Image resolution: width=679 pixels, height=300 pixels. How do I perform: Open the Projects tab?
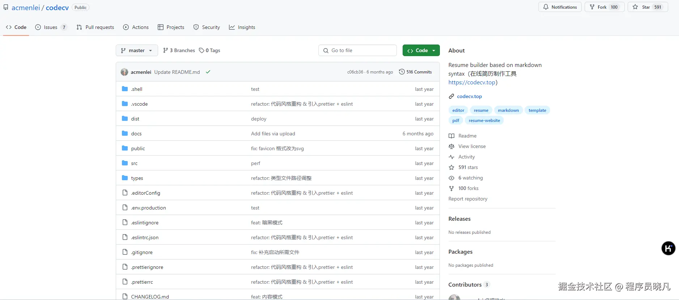click(x=171, y=27)
